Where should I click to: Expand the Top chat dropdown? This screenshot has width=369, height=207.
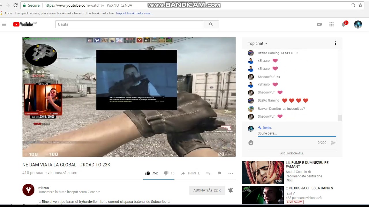click(258, 43)
